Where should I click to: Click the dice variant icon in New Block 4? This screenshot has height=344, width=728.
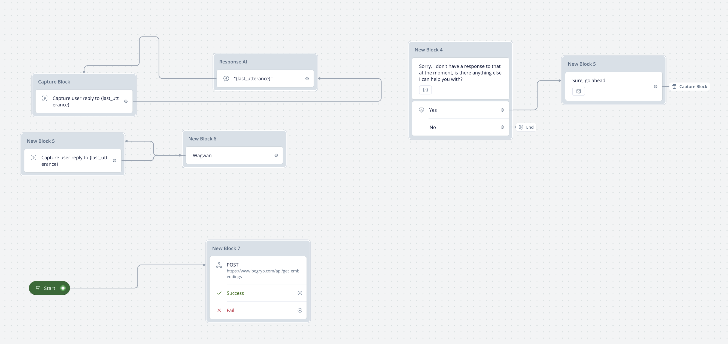click(x=425, y=90)
